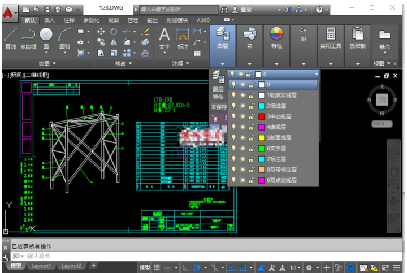
Task: Expand the Annotation (注释) panel dropdown
Action: coord(181,63)
